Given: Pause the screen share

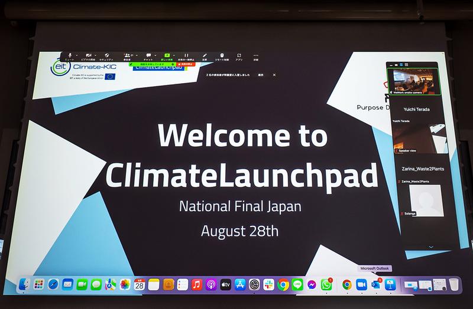Looking at the screenshot, I should [x=186, y=55].
